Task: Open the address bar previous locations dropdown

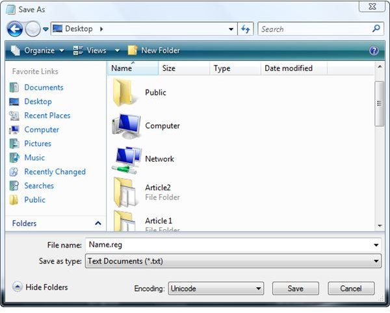Action: tap(231, 29)
